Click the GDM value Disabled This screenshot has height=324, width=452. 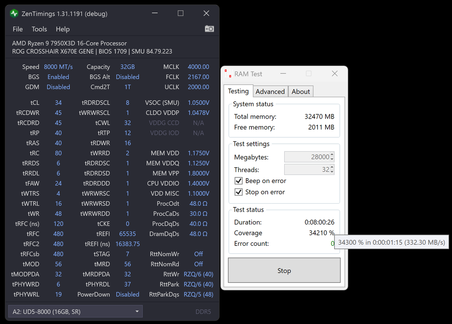58,87
